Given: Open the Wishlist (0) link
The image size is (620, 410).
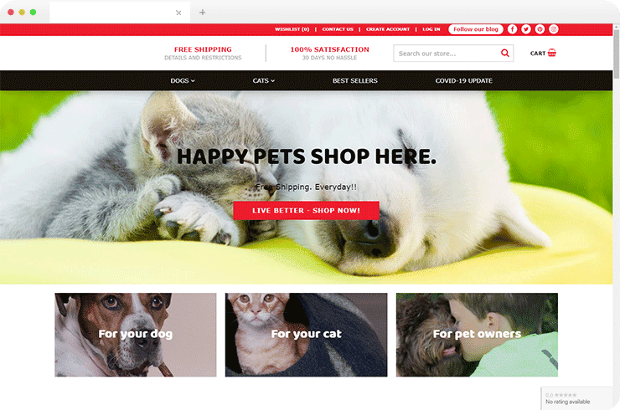Looking at the screenshot, I should point(292,29).
